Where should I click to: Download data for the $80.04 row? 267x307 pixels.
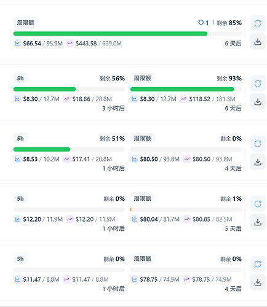pyautogui.click(x=258, y=222)
